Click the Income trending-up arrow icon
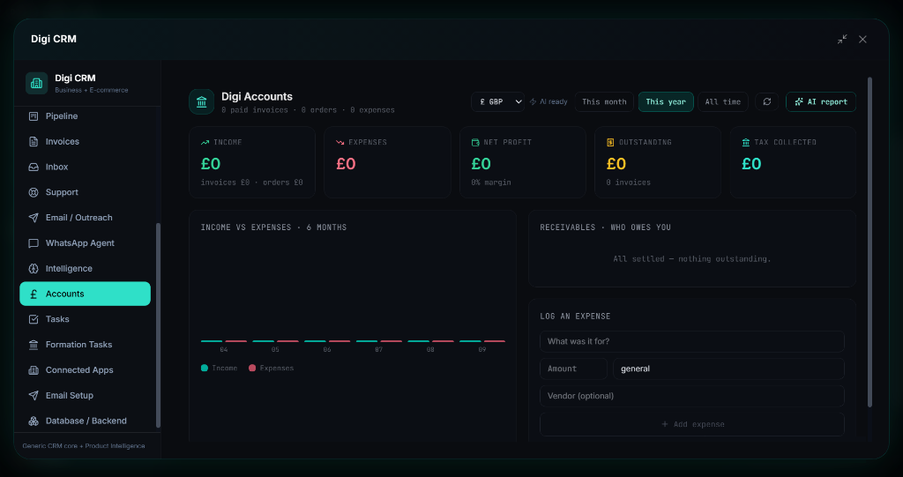 (x=205, y=142)
